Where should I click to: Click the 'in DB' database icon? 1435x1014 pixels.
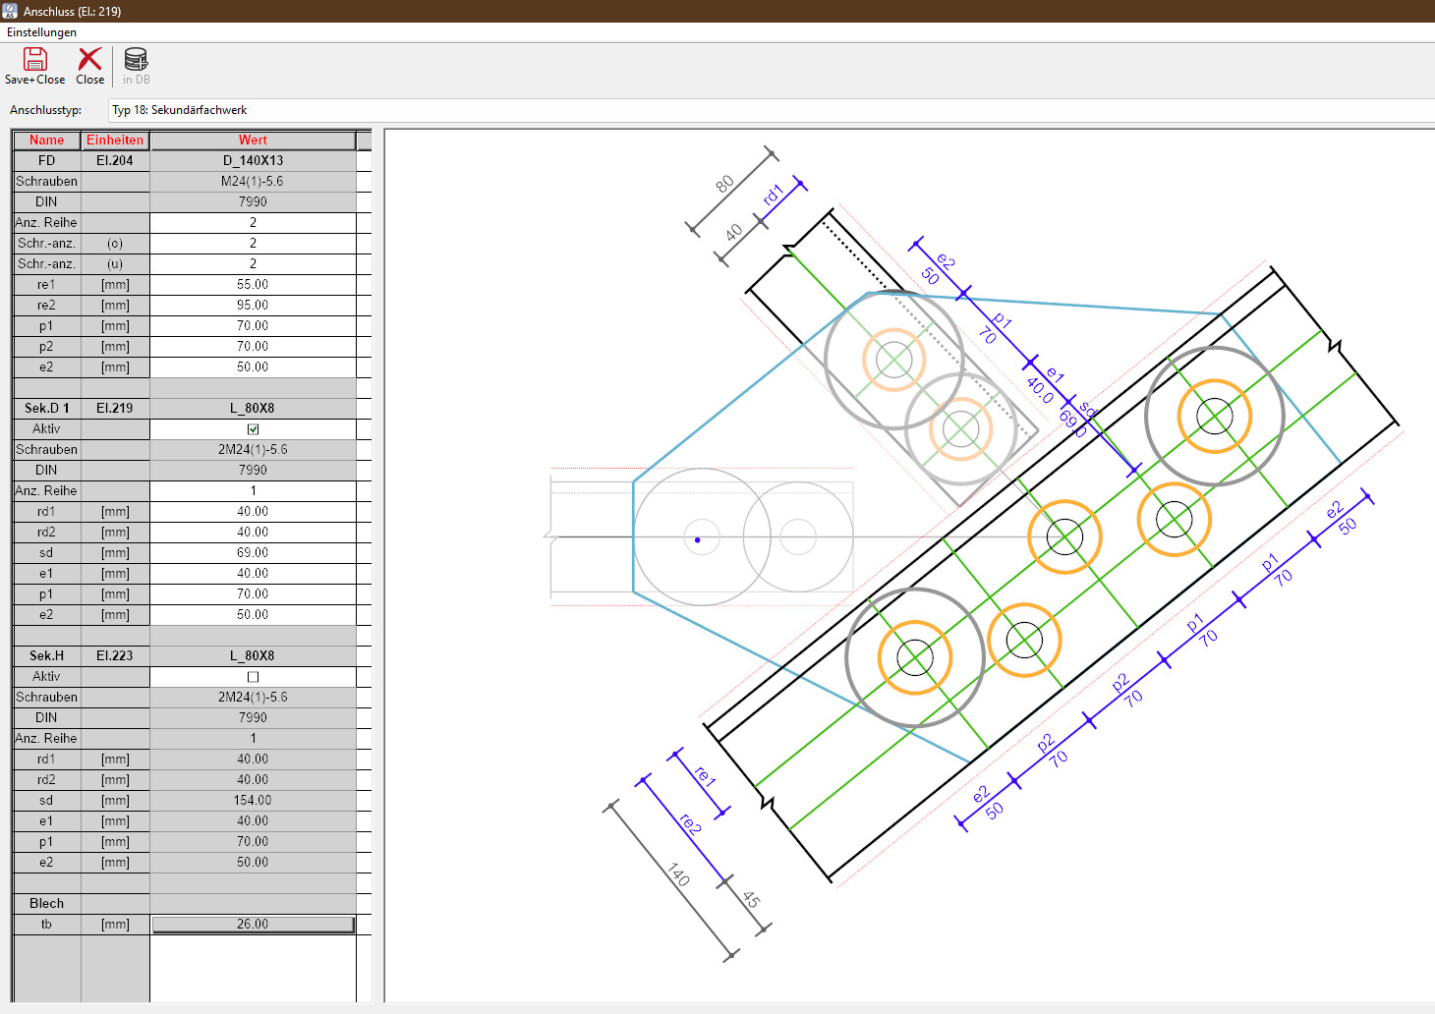136,61
